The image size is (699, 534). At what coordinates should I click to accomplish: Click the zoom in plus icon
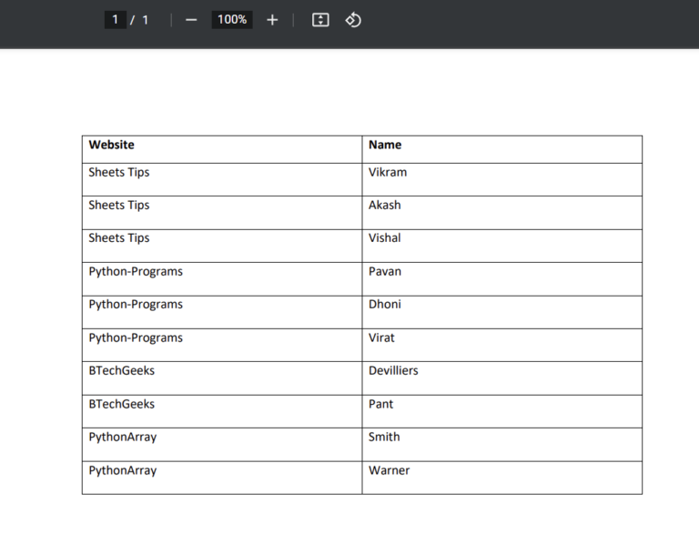[x=272, y=20]
